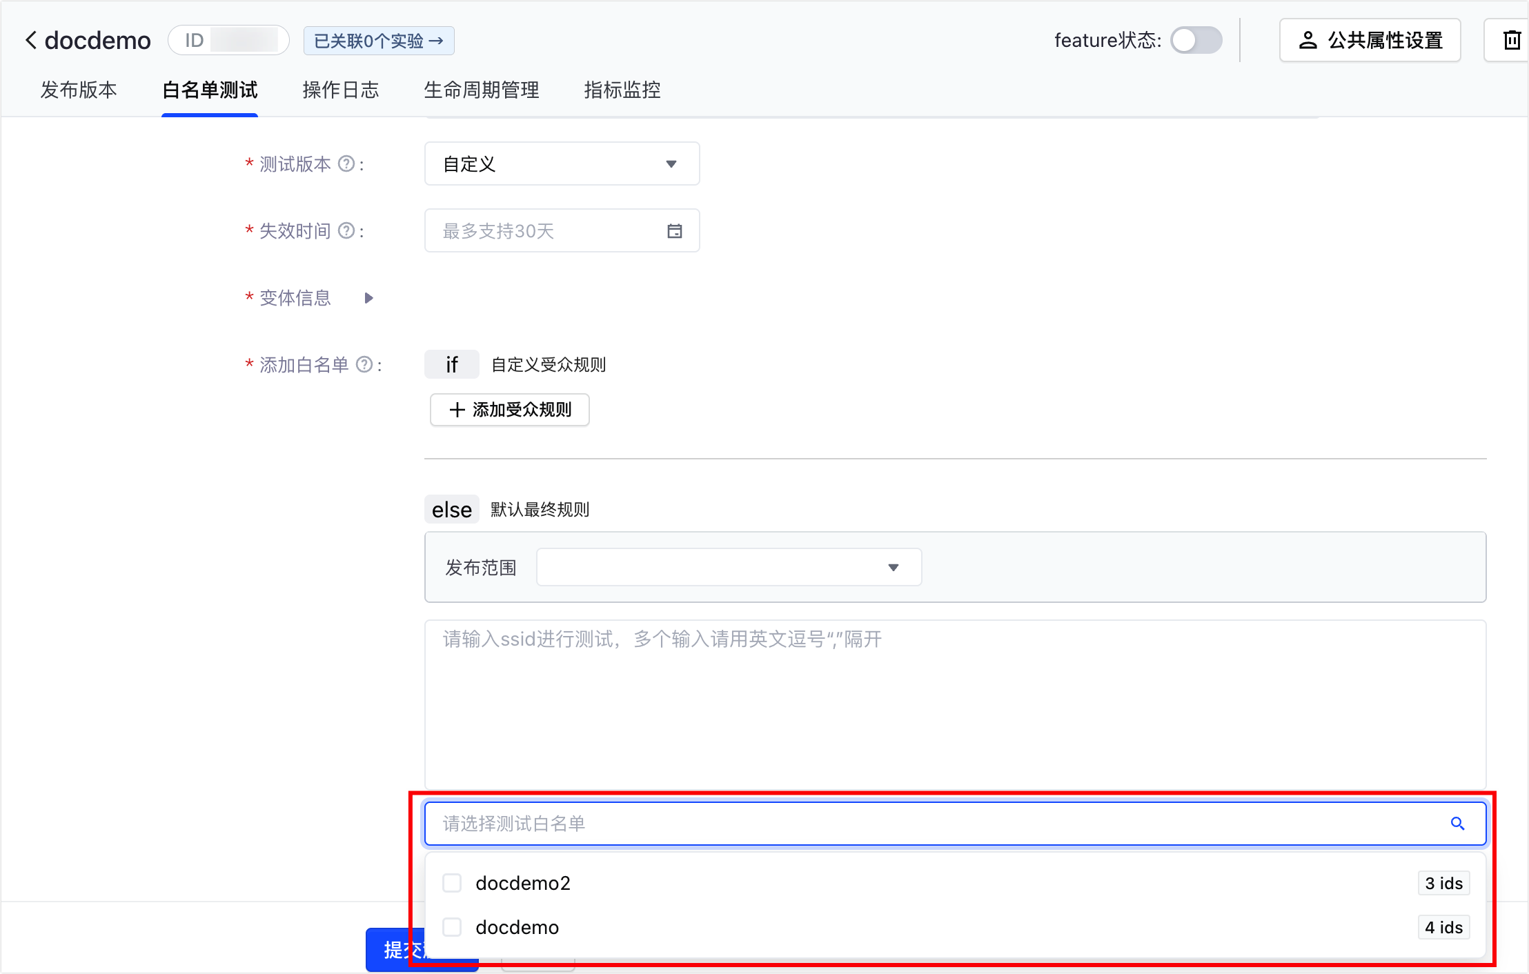1529x974 pixels.
Task: Click the help icon next to 失效时间
Action: [346, 231]
